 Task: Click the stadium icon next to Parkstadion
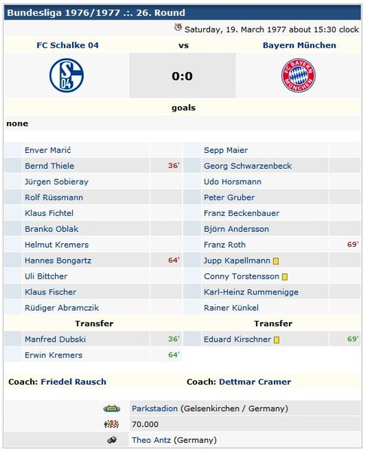tap(112, 408)
